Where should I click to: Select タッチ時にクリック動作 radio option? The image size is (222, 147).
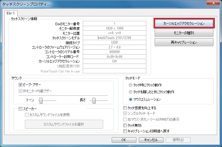click(x=131, y=85)
